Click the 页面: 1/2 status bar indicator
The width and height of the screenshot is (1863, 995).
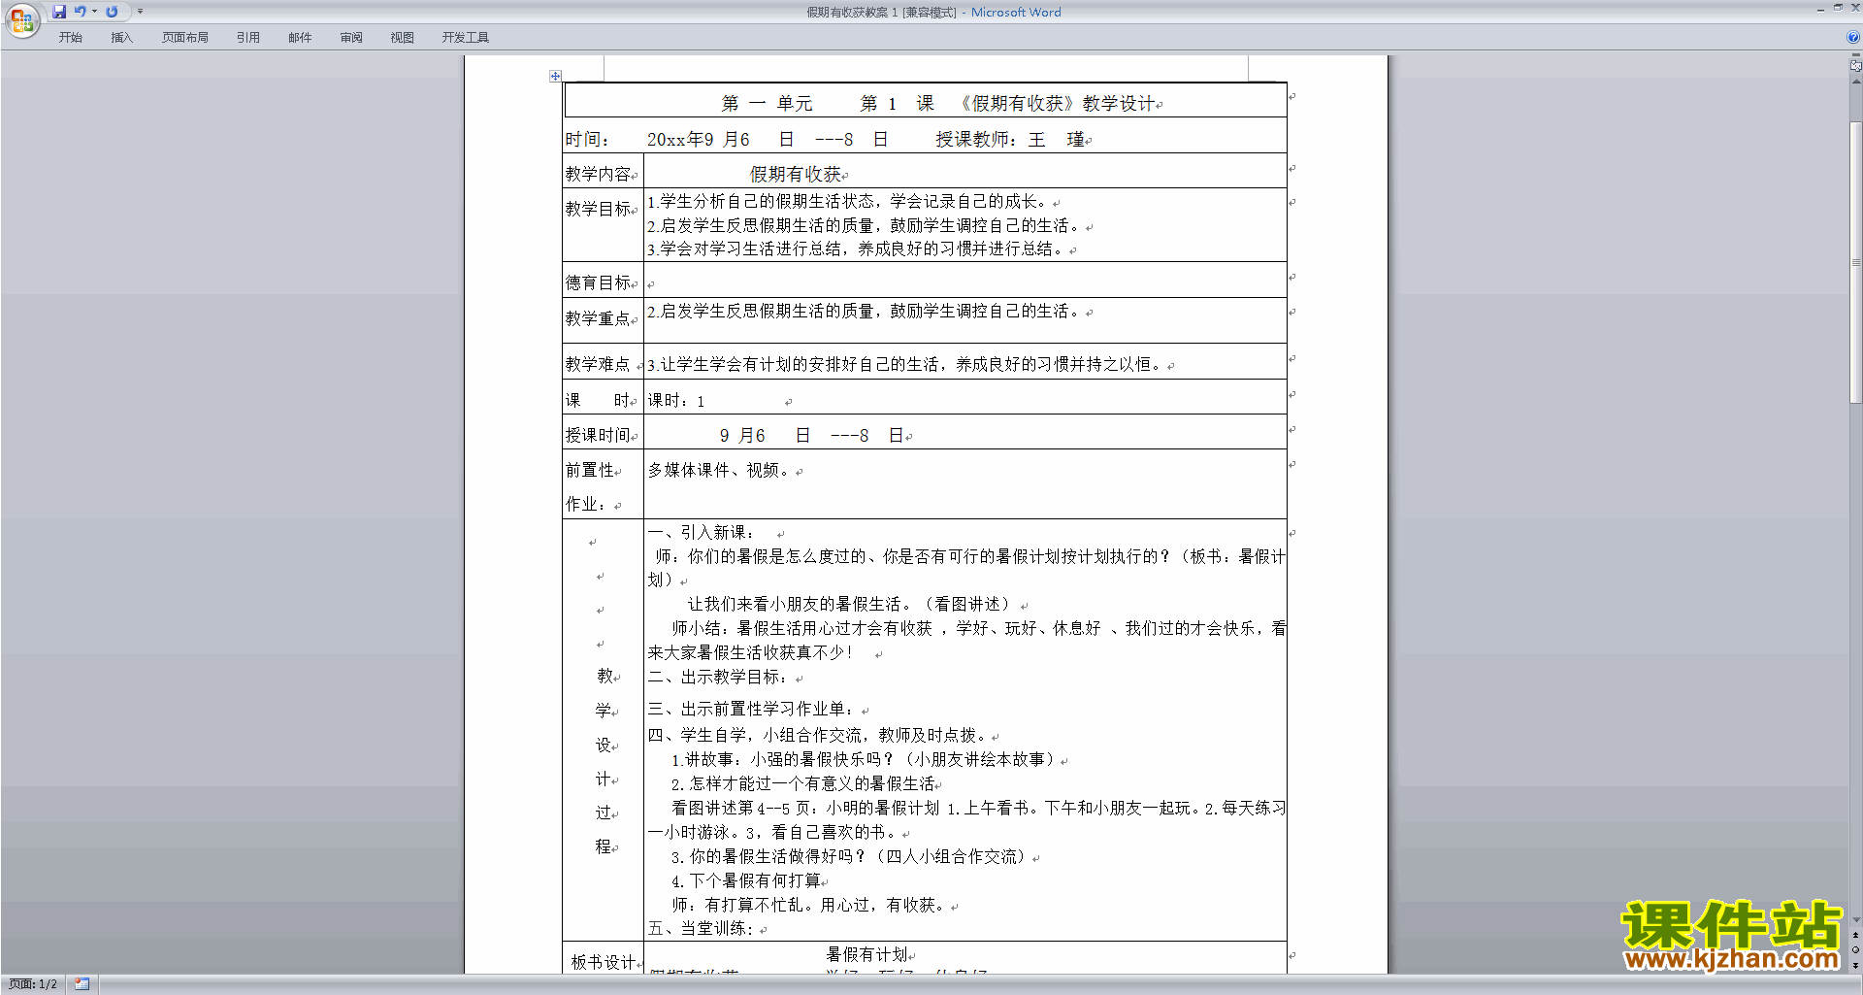pos(33,984)
